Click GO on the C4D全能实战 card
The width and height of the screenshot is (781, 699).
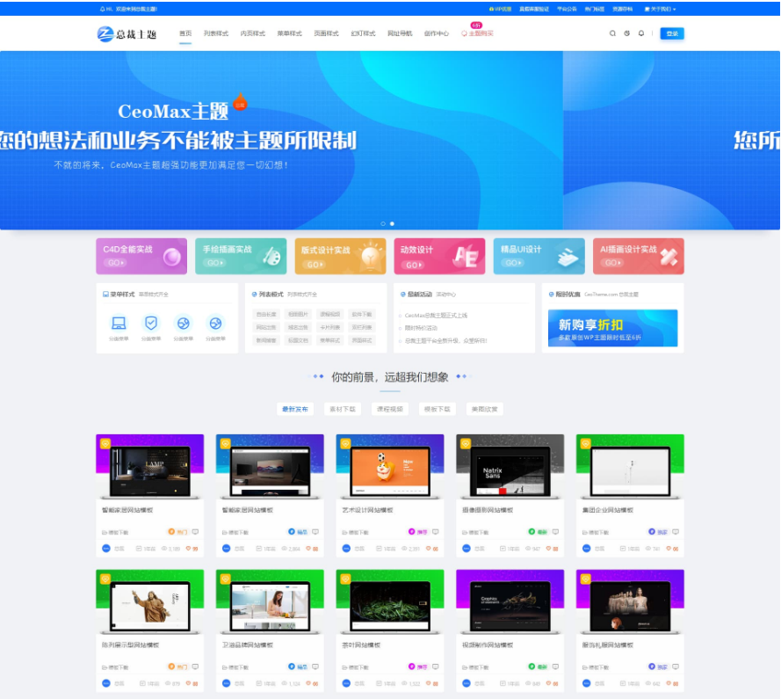click(x=115, y=263)
